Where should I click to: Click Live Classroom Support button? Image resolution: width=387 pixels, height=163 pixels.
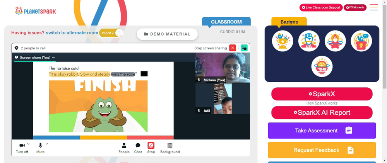coord(321,7)
